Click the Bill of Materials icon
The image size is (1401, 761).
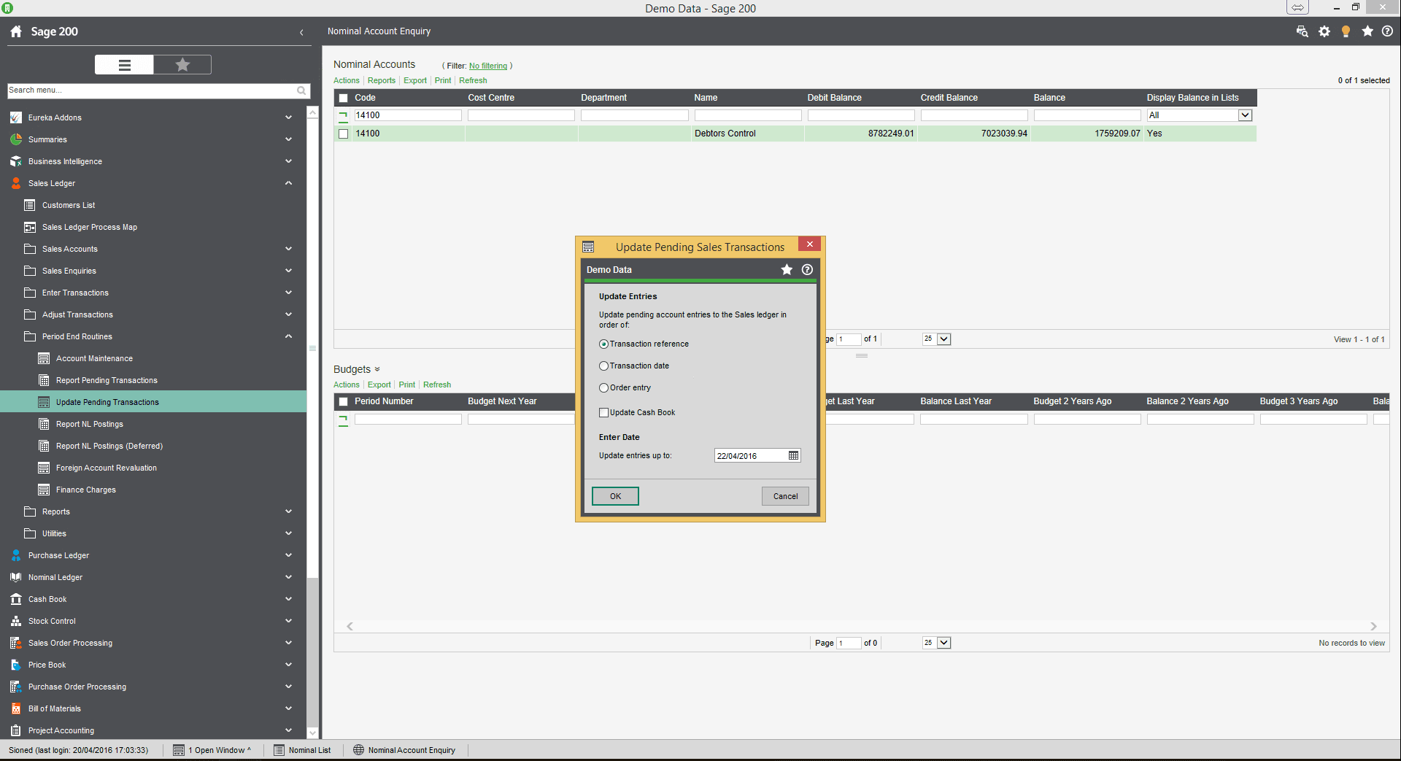16,708
